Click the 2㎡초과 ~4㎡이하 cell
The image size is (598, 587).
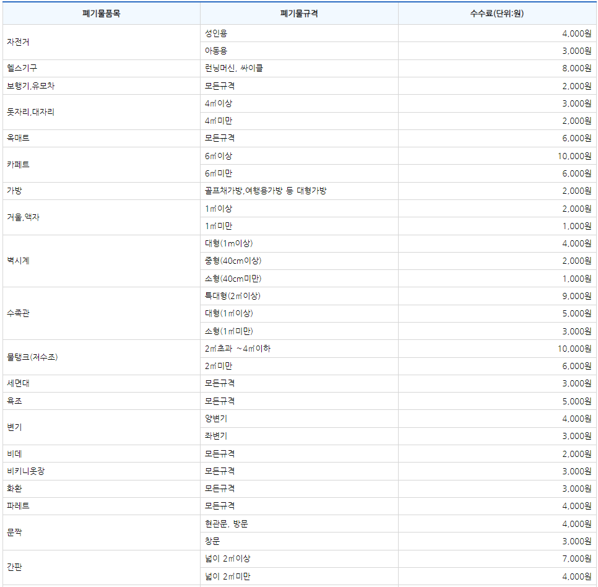(300, 349)
